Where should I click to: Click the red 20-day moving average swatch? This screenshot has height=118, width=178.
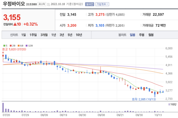click(11, 46)
